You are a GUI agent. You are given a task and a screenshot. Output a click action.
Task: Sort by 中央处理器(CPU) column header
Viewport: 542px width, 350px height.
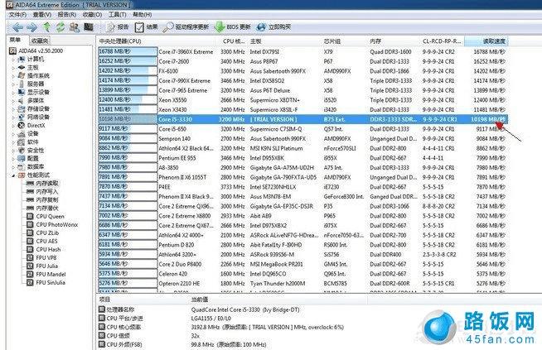[157, 41]
